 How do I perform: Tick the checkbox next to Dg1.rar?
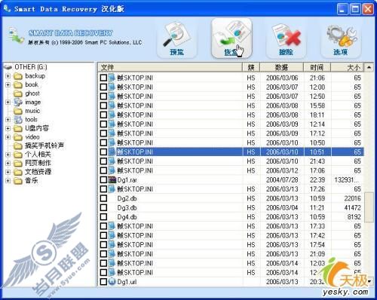tap(103, 180)
